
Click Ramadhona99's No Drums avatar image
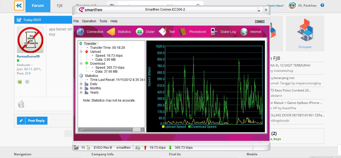pos(30,40)
